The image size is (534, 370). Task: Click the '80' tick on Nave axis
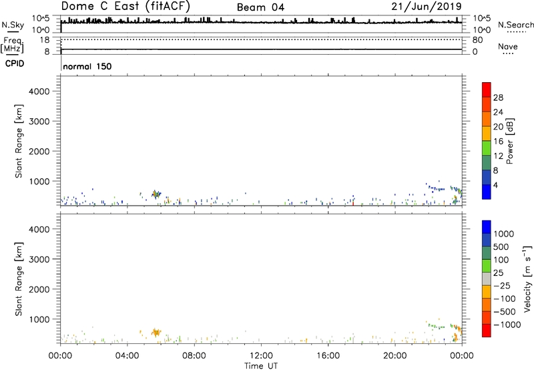click(477, 40)
